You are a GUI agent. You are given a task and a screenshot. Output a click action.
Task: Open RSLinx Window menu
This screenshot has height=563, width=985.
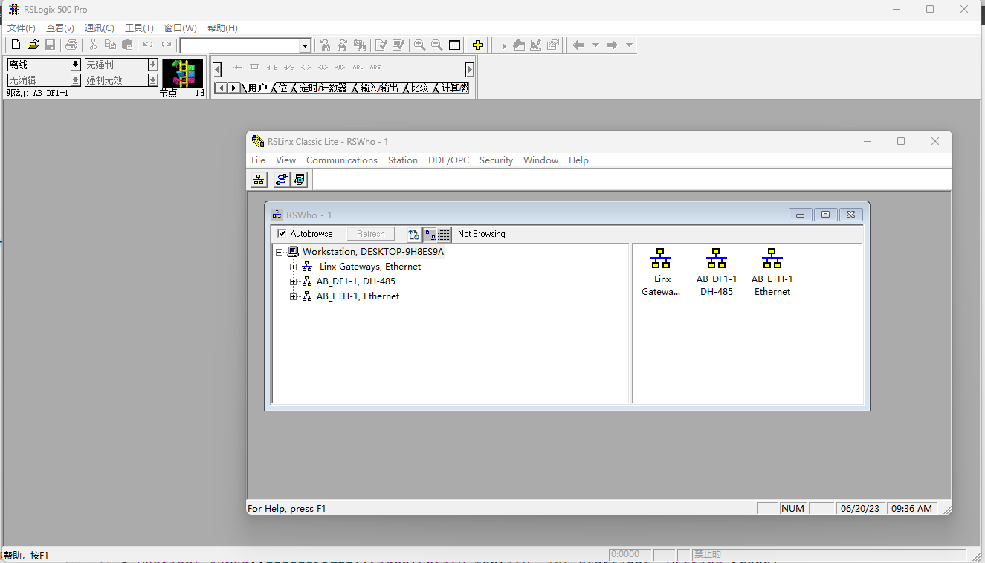pyautogui.click(x=540, y=160)
